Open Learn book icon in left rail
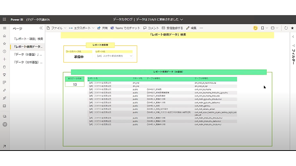 pyautogui.click(x=4, y=106)
